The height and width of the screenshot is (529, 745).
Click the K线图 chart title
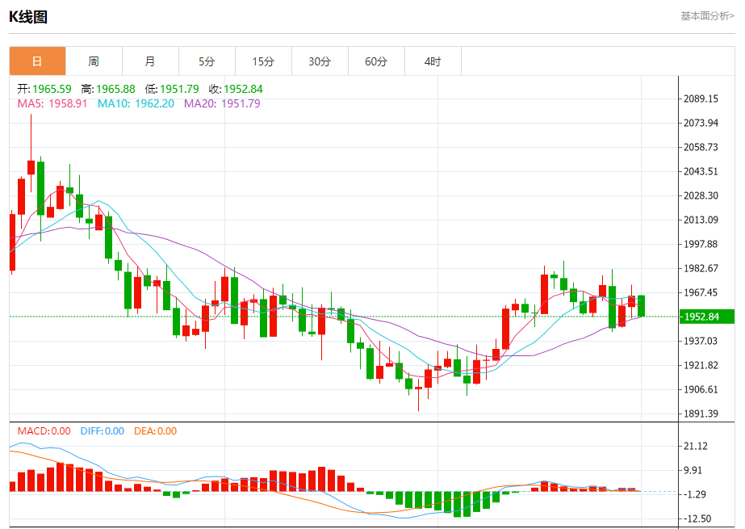[x=28, y=17]
